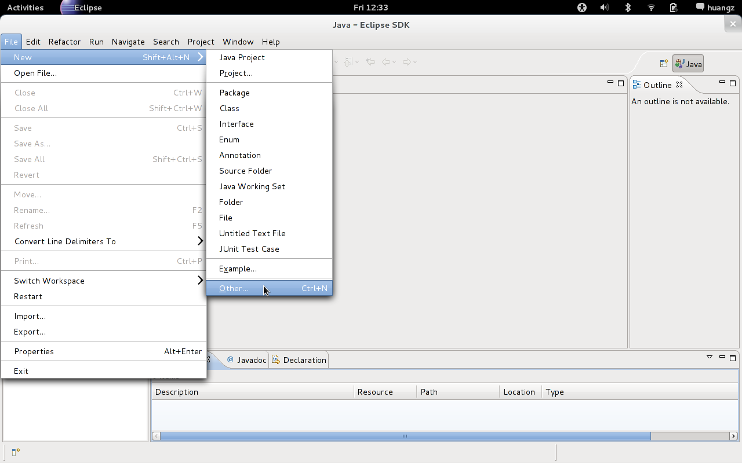
Task: Choose Project... in New submenu
Action: (269, 73)
